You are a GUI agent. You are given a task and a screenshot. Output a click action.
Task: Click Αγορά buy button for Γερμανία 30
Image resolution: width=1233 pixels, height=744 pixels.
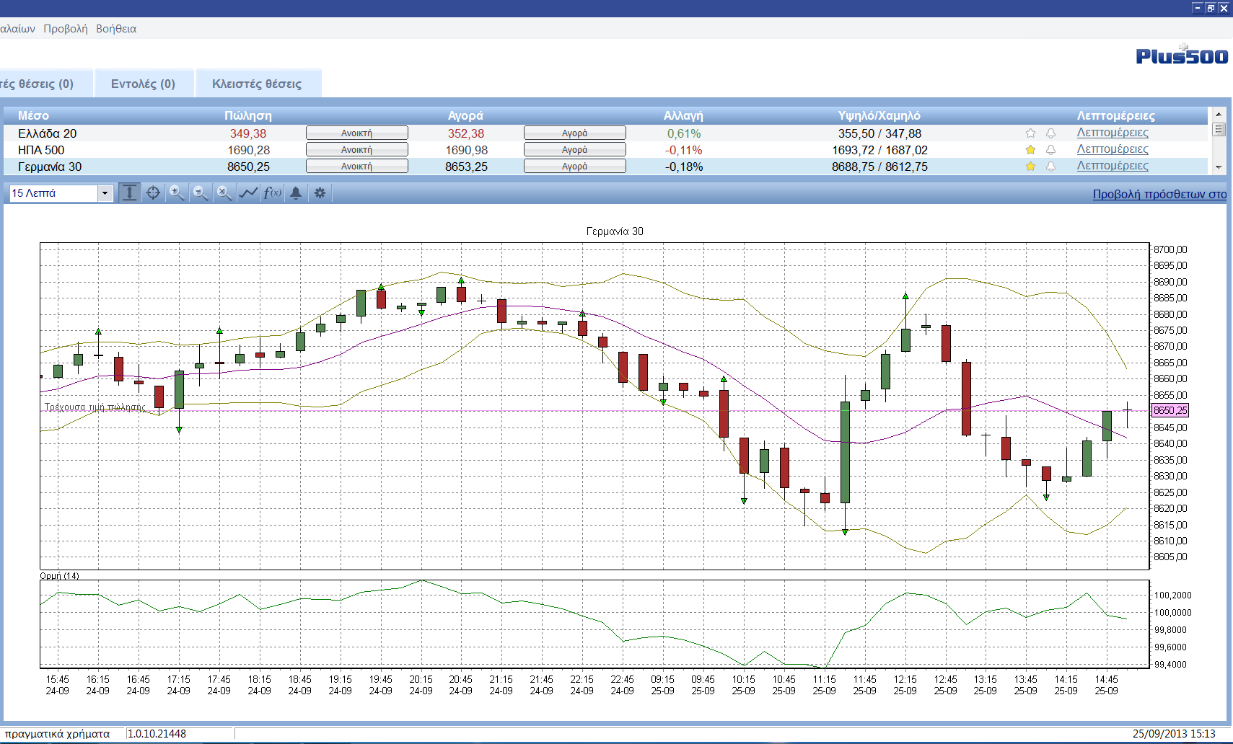coord(575,167)
